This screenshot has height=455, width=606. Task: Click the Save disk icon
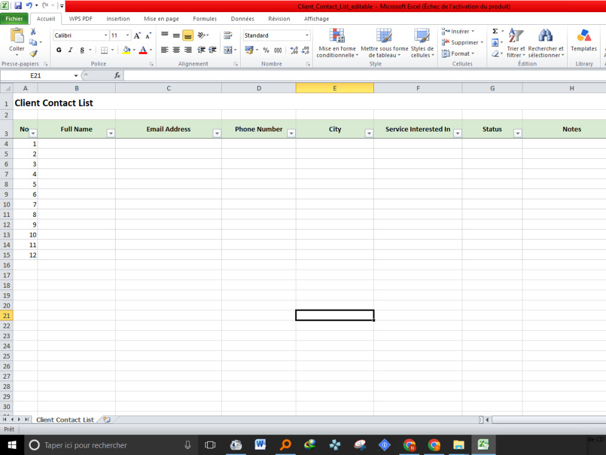[18, 6]
